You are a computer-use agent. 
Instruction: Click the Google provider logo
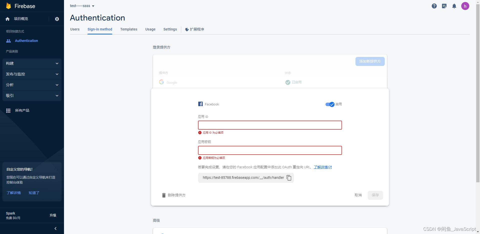pos(161,82)
